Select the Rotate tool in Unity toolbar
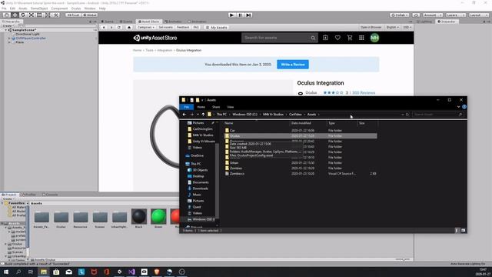492x277 pixels. [23, 15]
